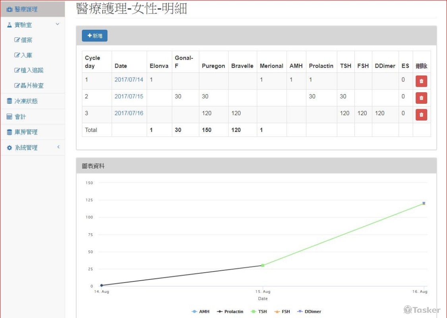
Task: Toggle the DDimer legend item
Action: pyautogui.click(x=310, y=312)
